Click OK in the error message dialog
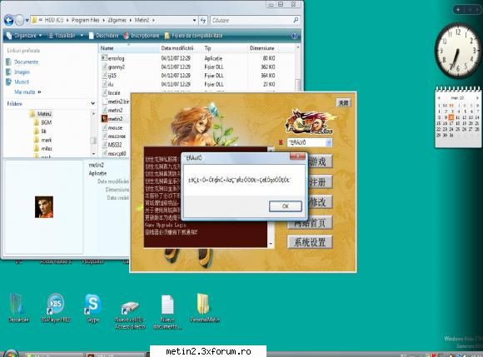 pos(286,206)
